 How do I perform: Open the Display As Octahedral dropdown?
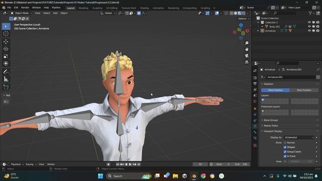(299, 137)
